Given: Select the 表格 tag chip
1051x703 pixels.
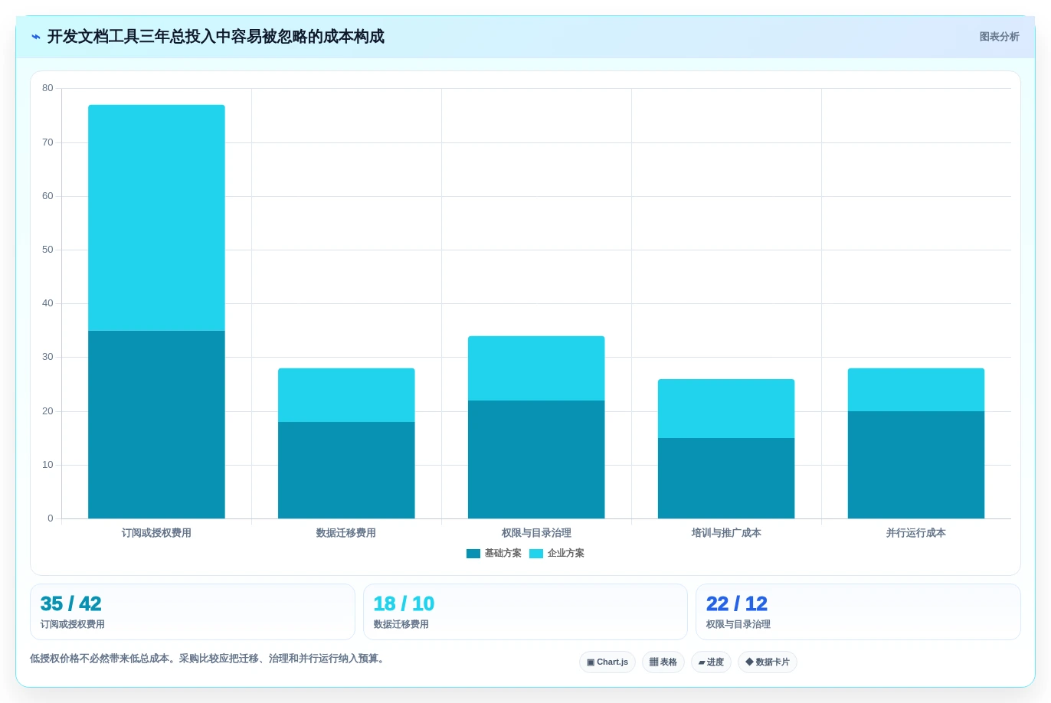Looking at the screenshot, I should [663, 662].
